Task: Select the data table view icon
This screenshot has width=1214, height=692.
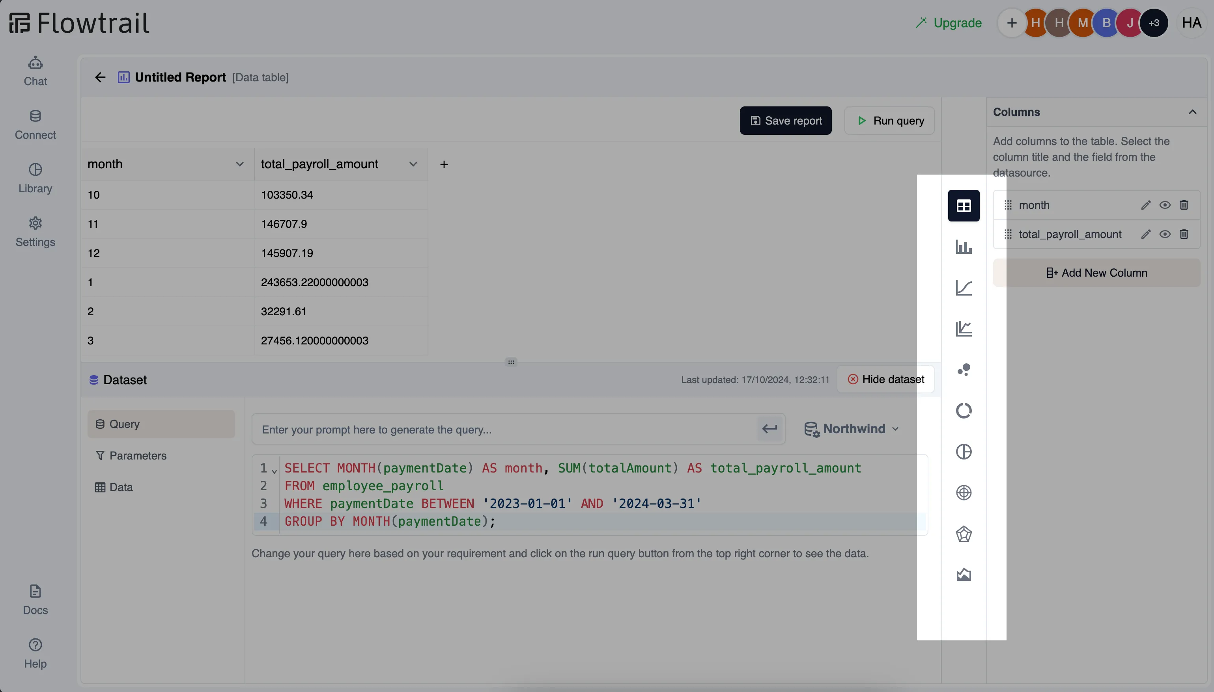Action: click(963, 205)
